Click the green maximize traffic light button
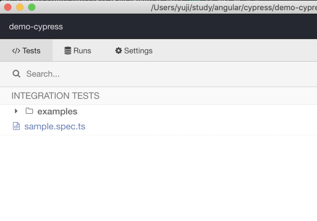317x221 pixels. [x=32, y=7]
